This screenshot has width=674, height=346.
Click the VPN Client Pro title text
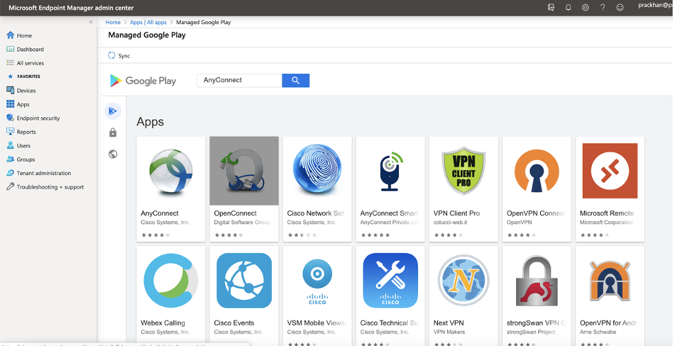pos(457,214)
